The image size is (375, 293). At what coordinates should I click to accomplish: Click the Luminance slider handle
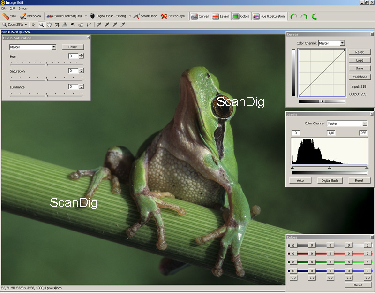(47, 95)
